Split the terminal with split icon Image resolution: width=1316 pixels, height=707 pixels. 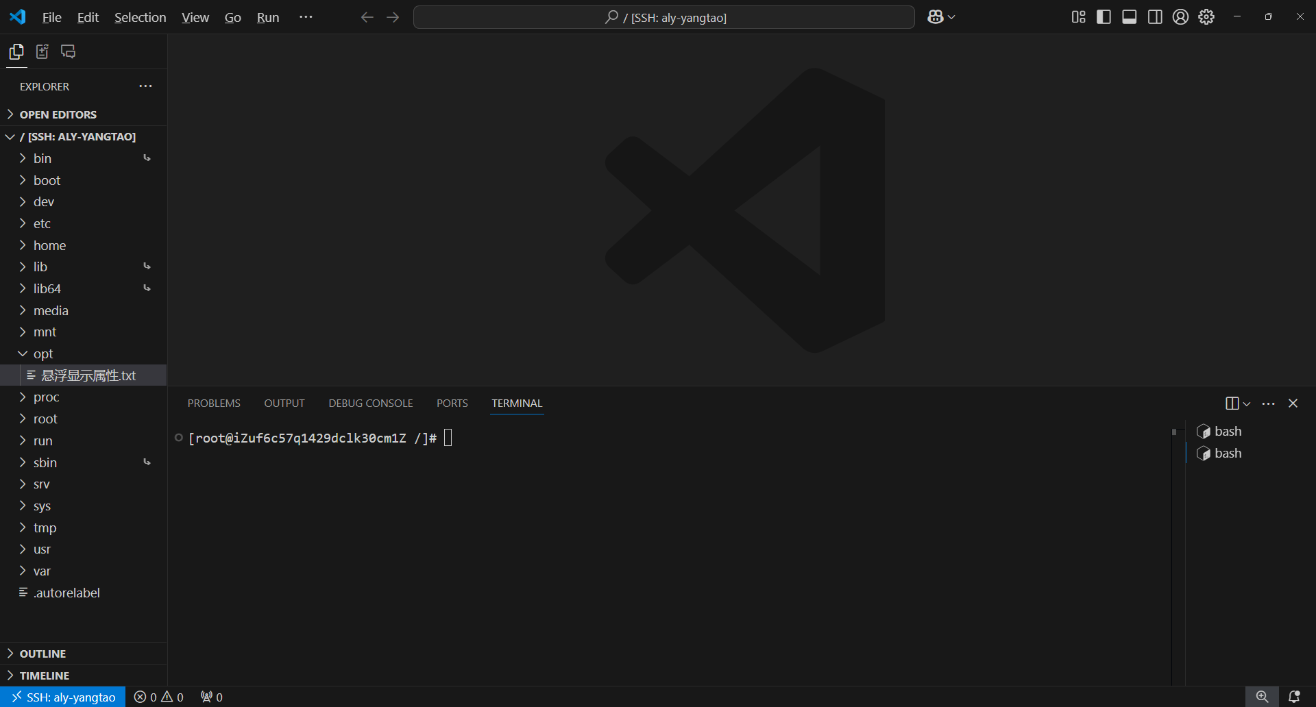[x=1232, y=404]
